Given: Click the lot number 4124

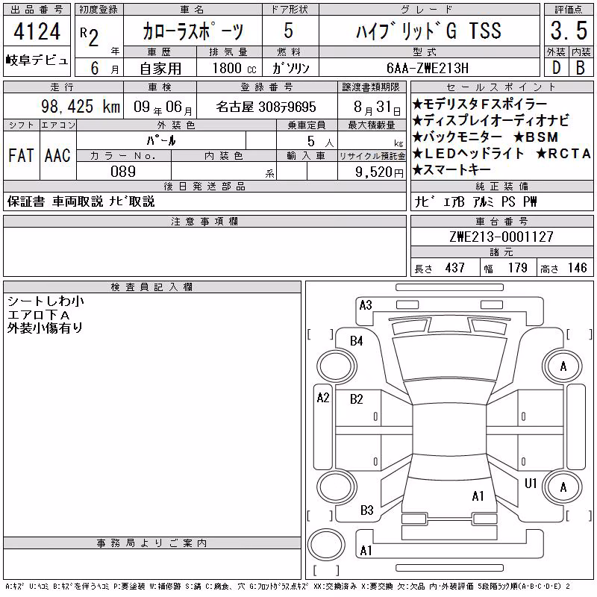Looking at the screenshot, I should [37, 31].
